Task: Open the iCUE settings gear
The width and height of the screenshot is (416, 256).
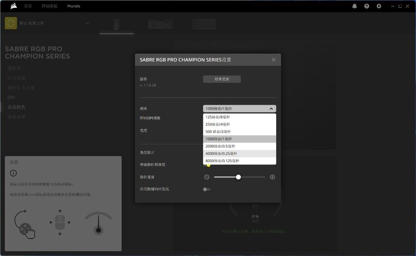Action: [x=379, y=6]
